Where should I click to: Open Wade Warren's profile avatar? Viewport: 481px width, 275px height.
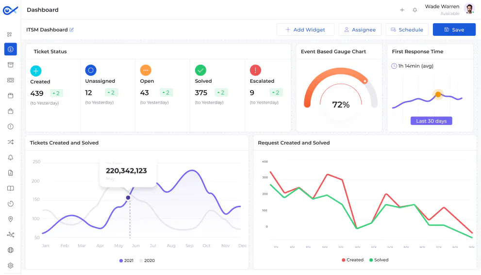click(x=469, y=9)
